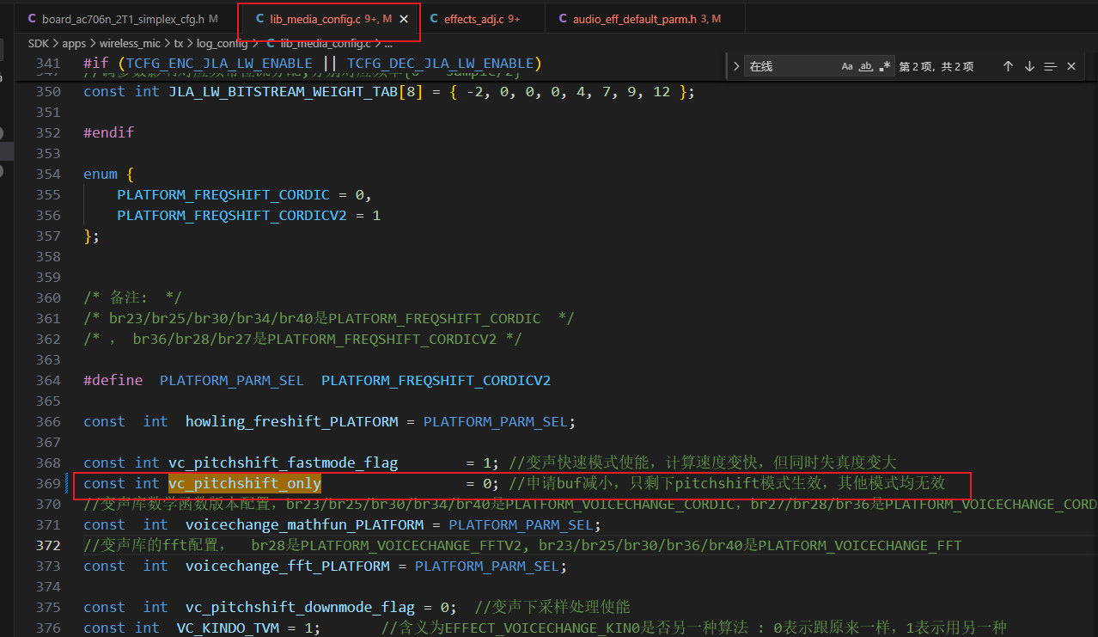Close the find widget
The image size is (1098, 637).
(x=1071, y=66)
